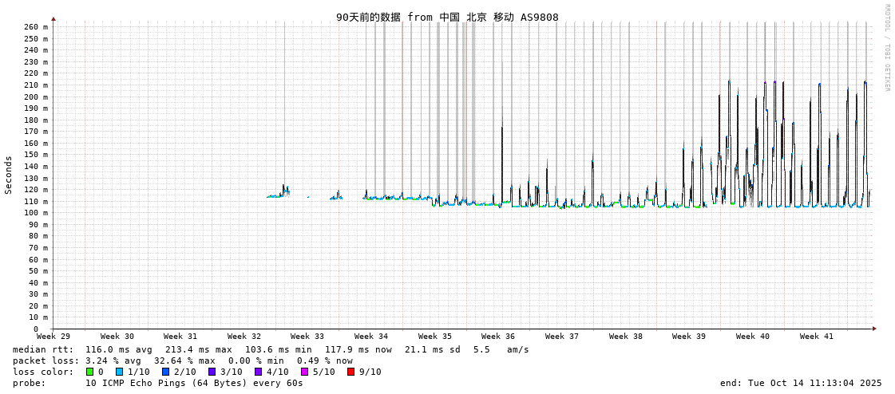Click the Week 32 x-axis label

[x=244, y=337]
